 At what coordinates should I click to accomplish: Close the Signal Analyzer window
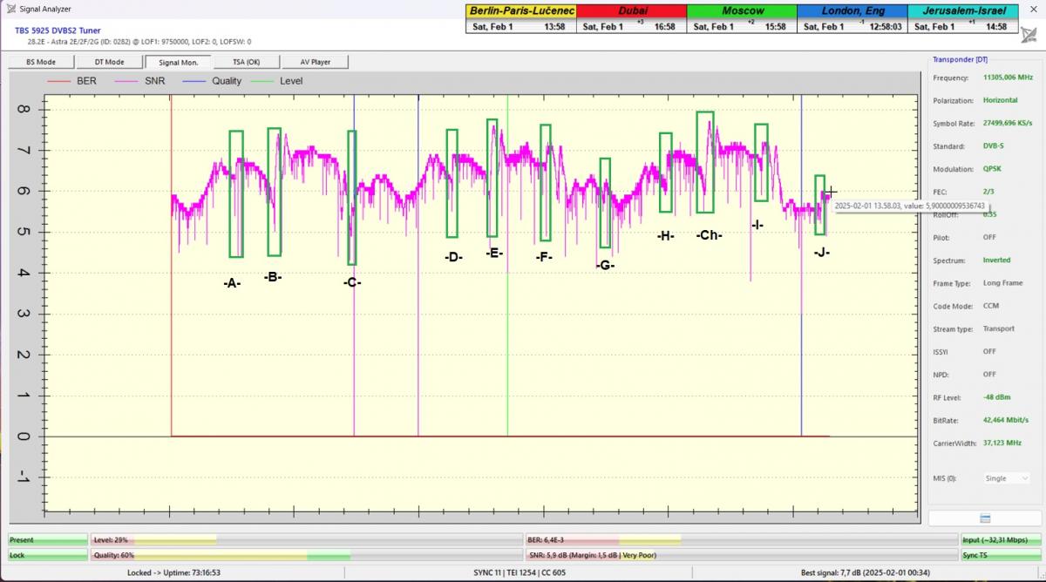click(x=1035, y=9)
